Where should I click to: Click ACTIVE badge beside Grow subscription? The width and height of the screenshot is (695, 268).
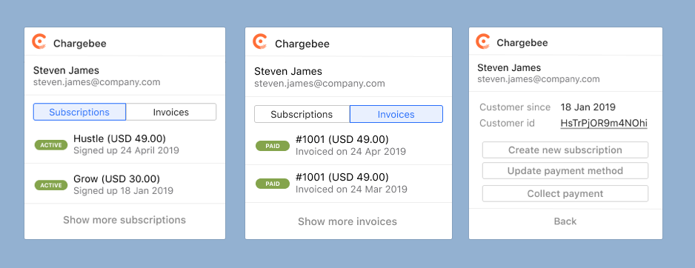coord(51,185)
